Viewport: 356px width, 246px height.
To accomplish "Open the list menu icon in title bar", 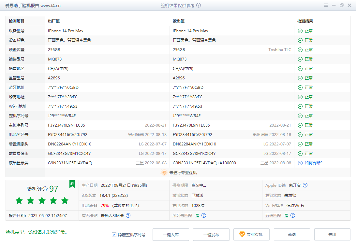I will click(x=326, y=5).
